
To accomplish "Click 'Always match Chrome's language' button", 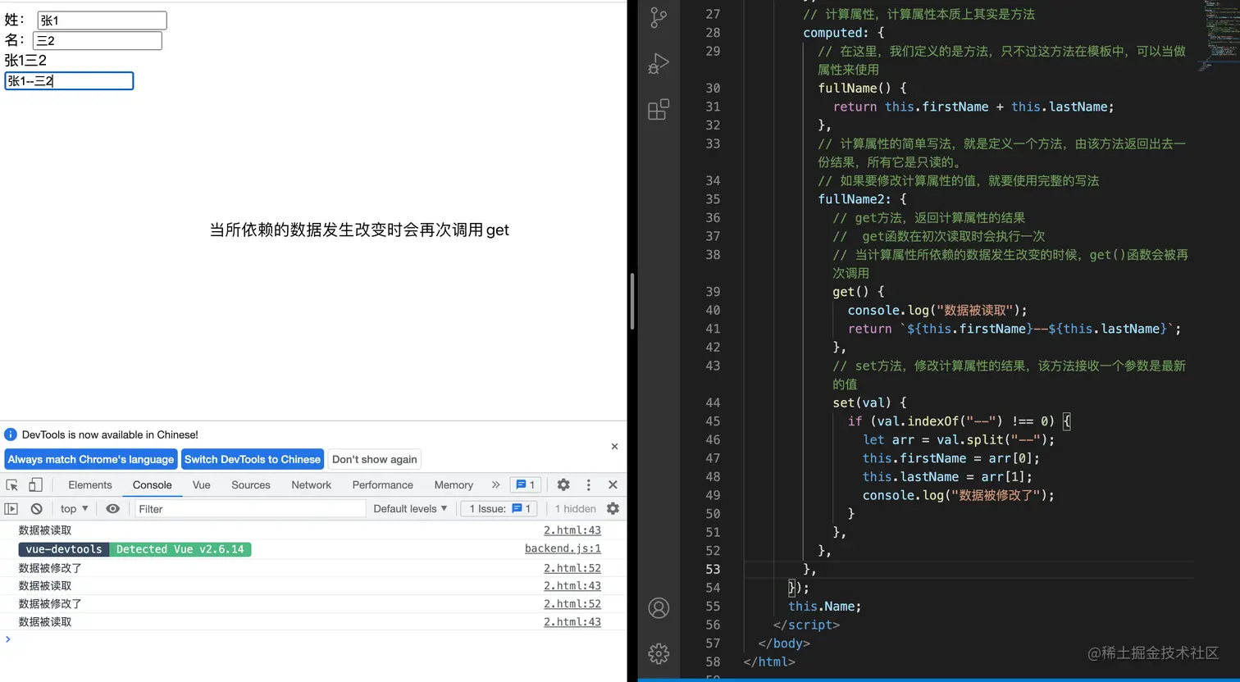I will [x=91, y=460].
